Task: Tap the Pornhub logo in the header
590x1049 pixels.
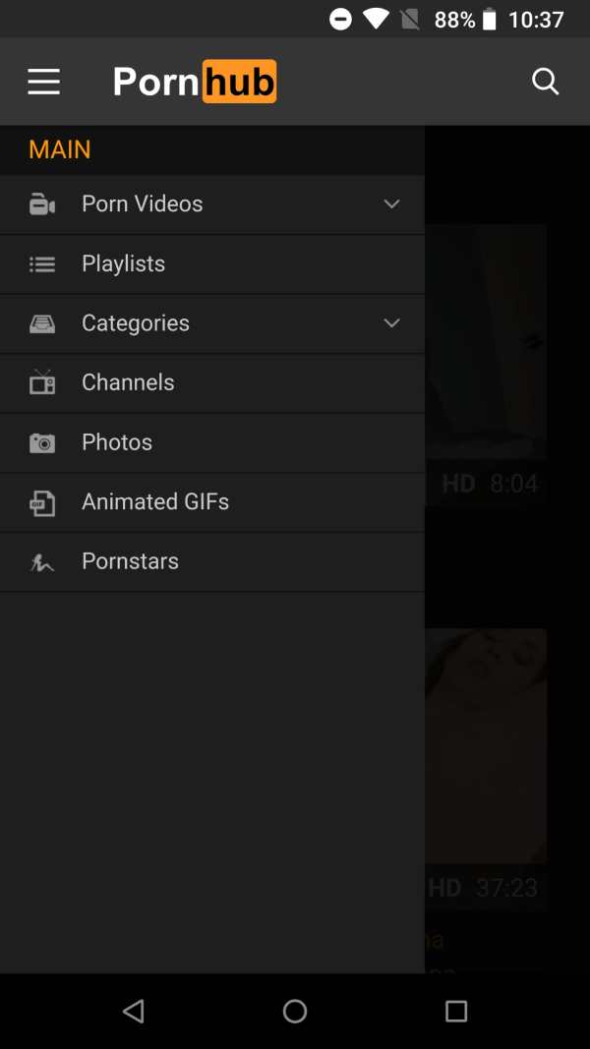Action: tap(195, 82)
